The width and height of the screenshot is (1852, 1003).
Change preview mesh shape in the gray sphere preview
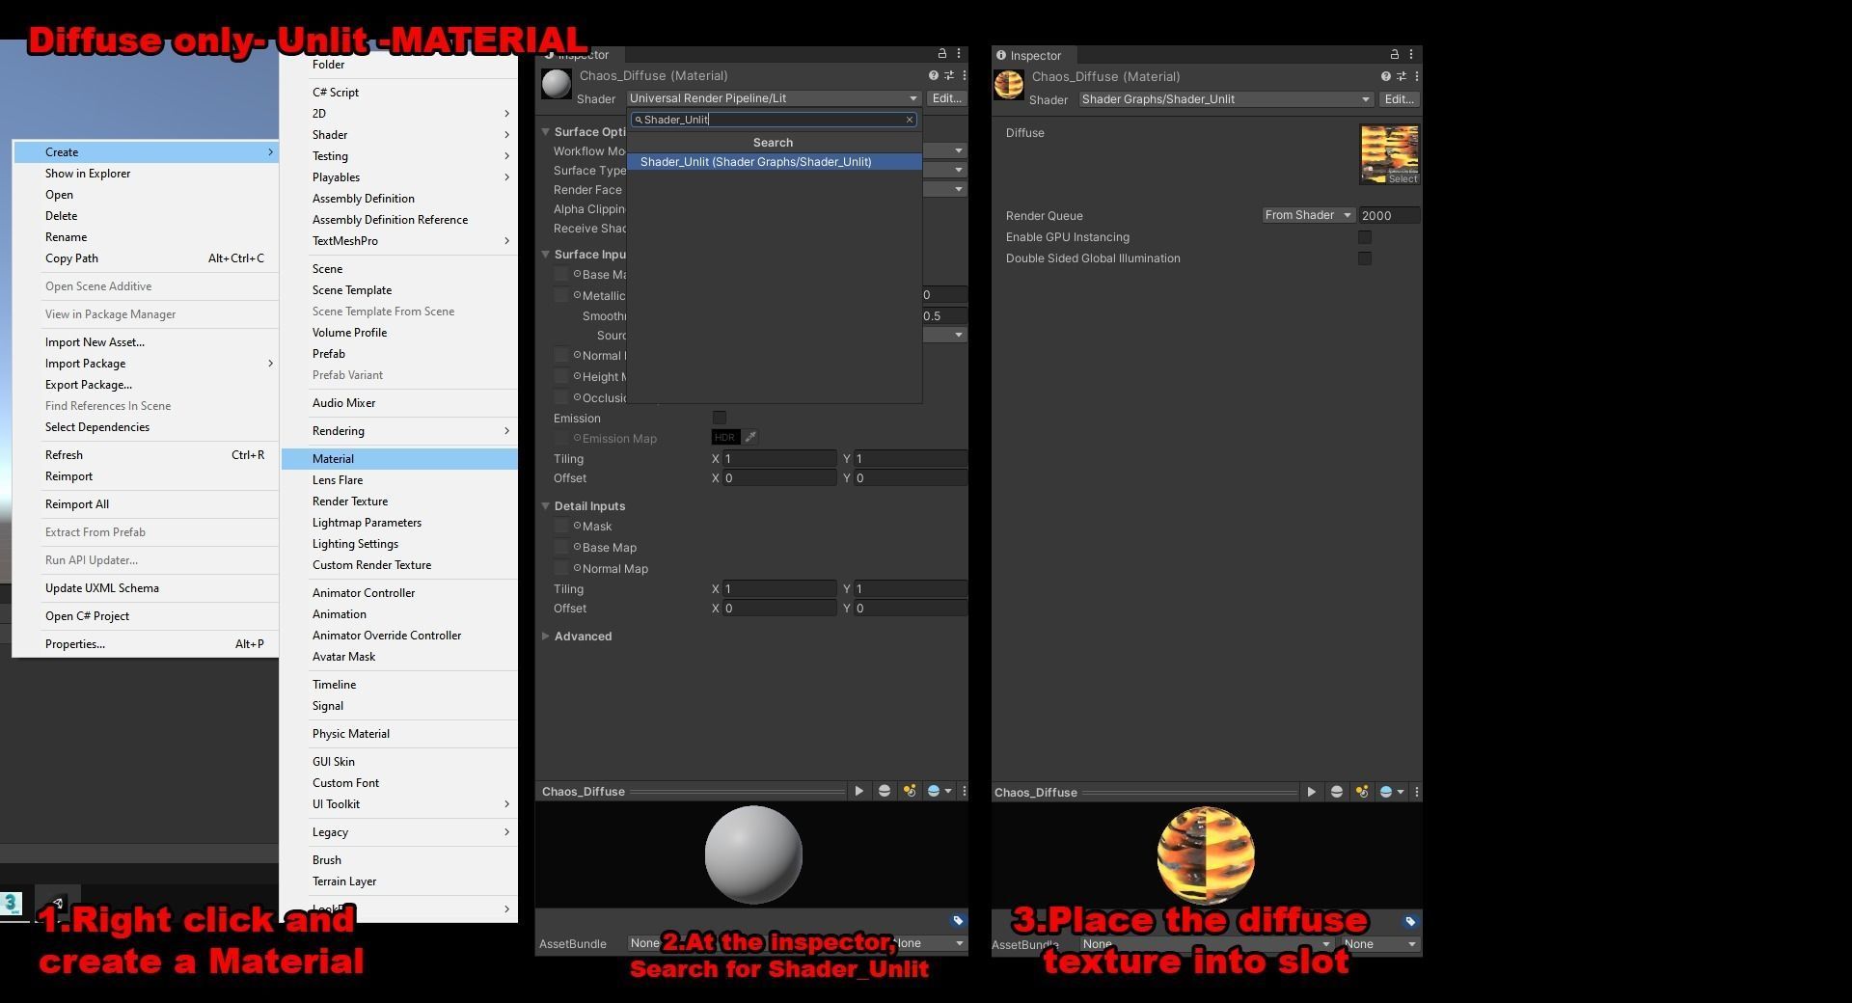[x=884, y=791]
